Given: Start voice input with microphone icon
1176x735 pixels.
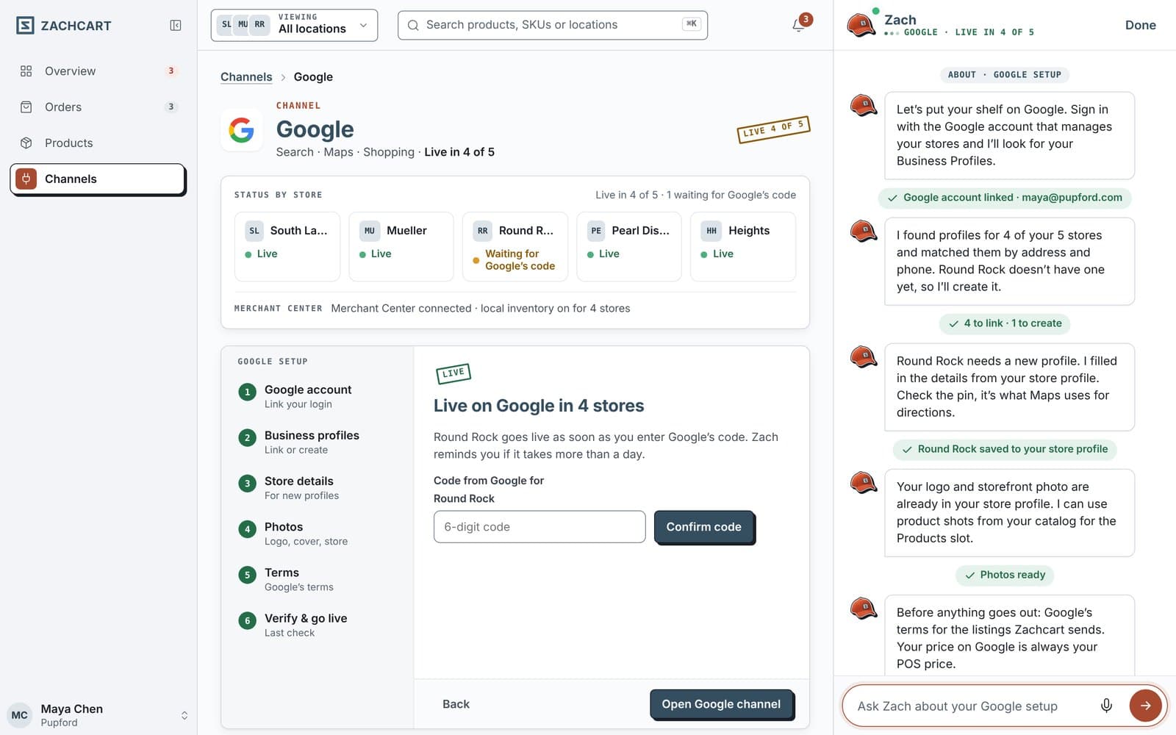Looking at the screenshot, I should [1106, 706].
